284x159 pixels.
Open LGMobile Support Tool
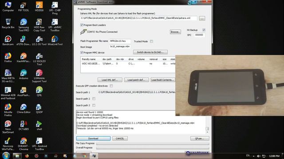39,76
